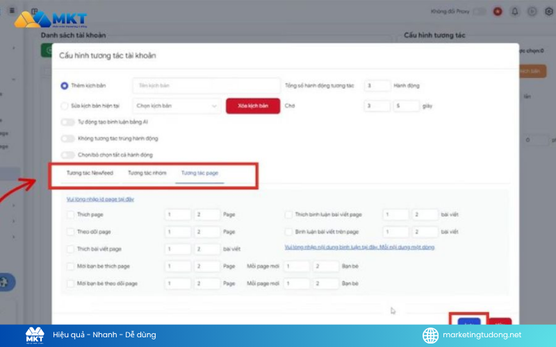Screen dimensions: 556x347
Task: Click Mời bạn bè theo dõi page maximum Page field
Action: [x=207, y=284]
